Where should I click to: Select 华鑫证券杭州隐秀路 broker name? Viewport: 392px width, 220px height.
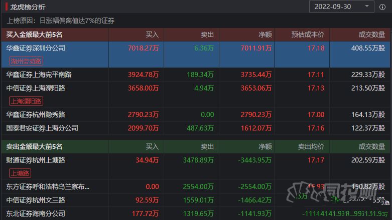pos(36,114)
